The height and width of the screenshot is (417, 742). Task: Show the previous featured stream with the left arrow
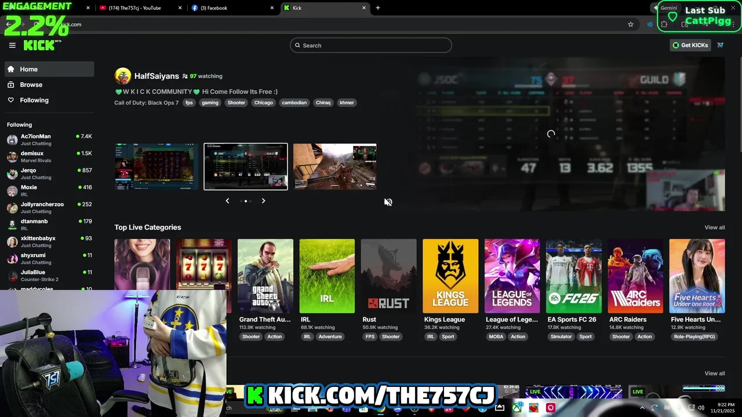[x=227, y=201]
